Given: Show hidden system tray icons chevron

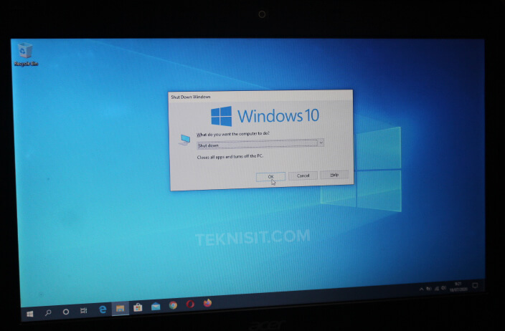Looking at the screenshot, I should click(421, 289).
